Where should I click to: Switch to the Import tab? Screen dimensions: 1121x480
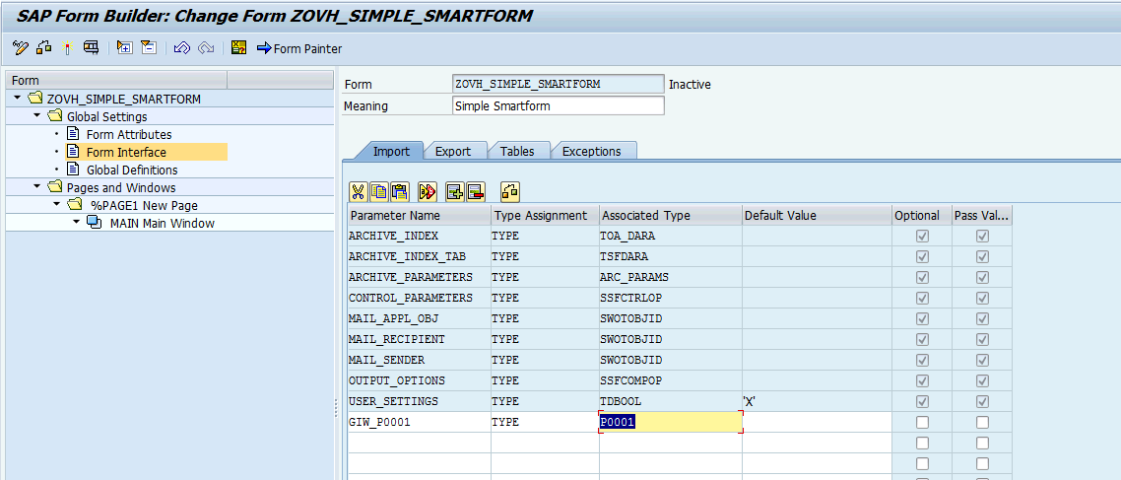(391, 151)
